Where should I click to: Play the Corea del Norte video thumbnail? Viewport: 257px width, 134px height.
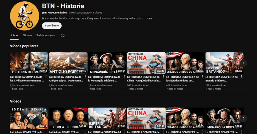pos(68,118)
